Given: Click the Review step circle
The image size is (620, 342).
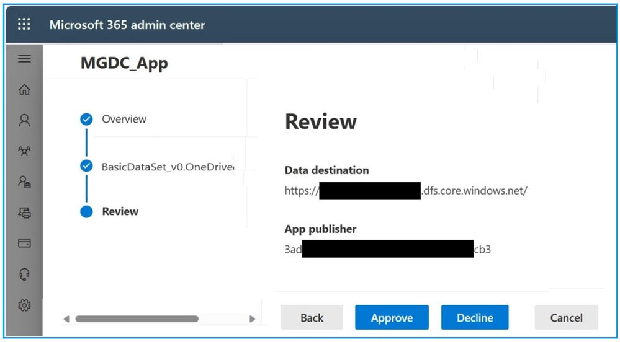Looking at the screenshot, I should click(x=86, y=212).
